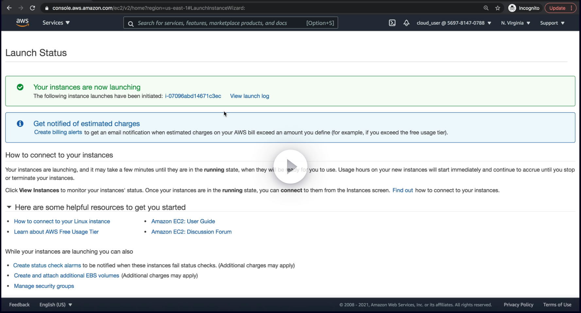This screenshot has height=313, width=581.
Task: Click the browser forward arrow
Action: 21,8
